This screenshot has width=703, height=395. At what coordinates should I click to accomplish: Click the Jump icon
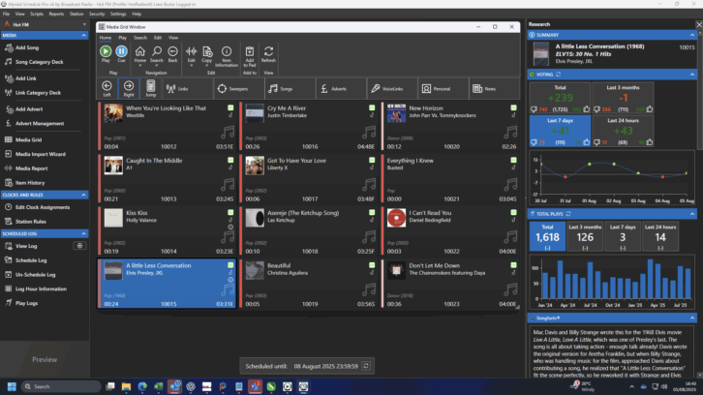pyautogui.click(x=151, y=88)
